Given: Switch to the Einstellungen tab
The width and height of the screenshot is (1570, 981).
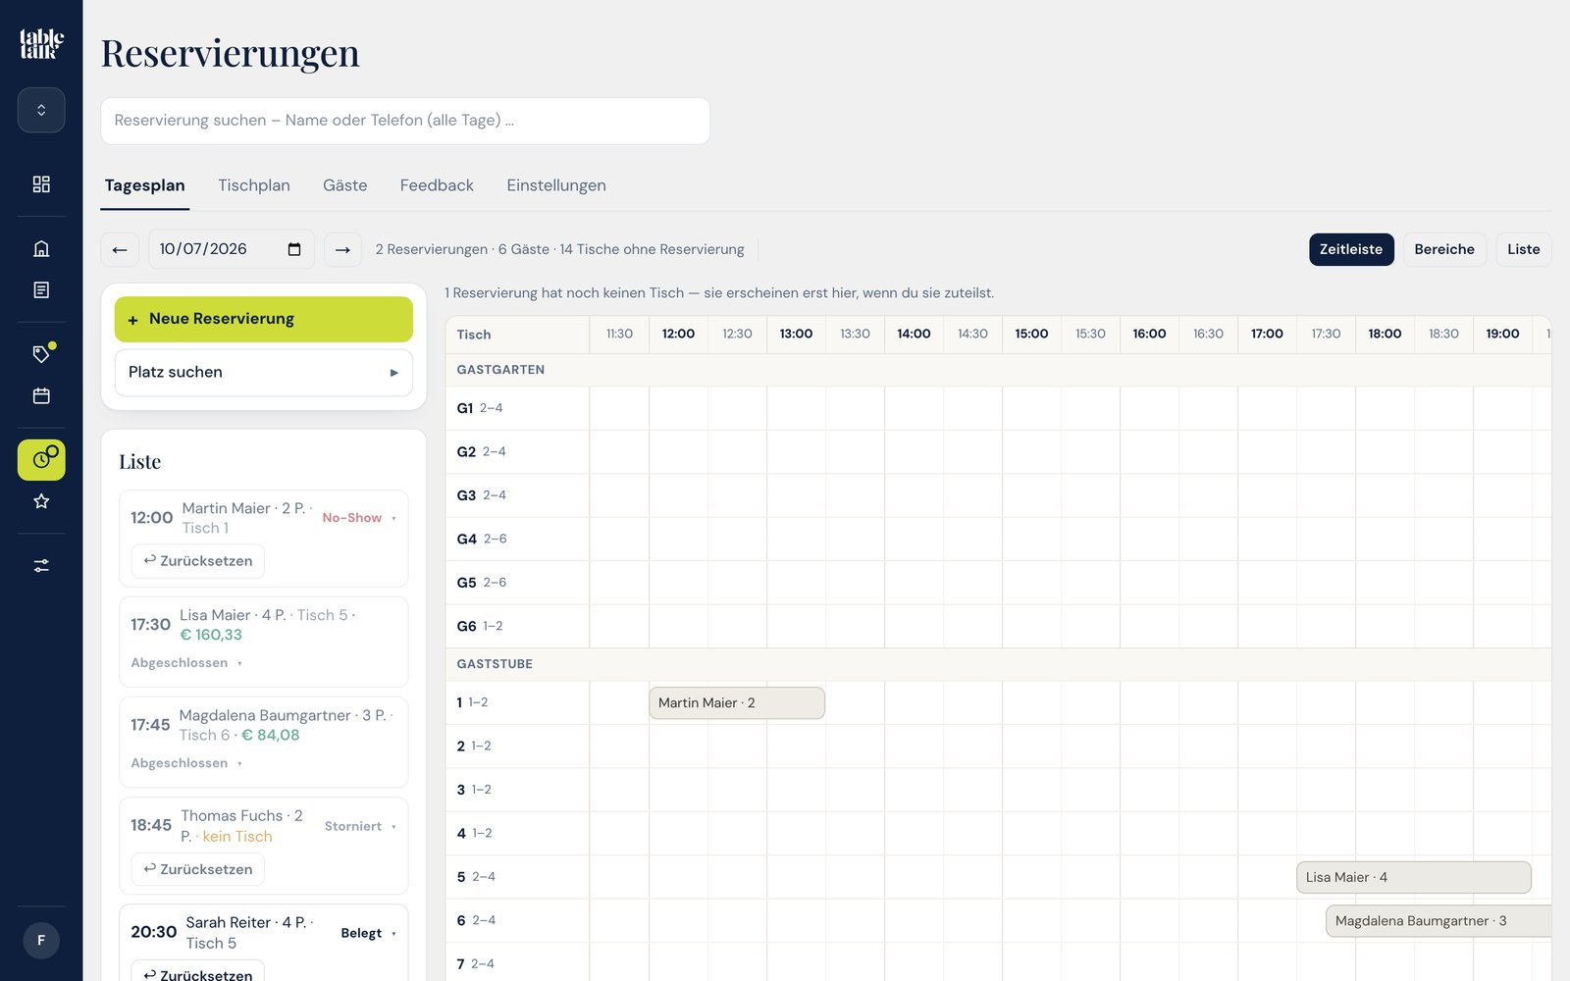Looking at the screenshot, I should coord(556,185).
